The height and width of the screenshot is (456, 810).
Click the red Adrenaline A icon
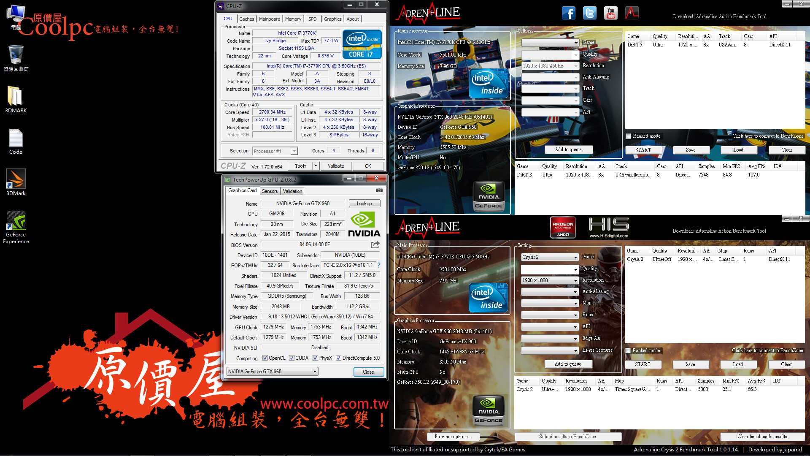point(632,13)
